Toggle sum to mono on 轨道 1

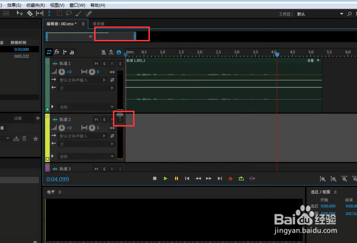[x=112, y=72]
